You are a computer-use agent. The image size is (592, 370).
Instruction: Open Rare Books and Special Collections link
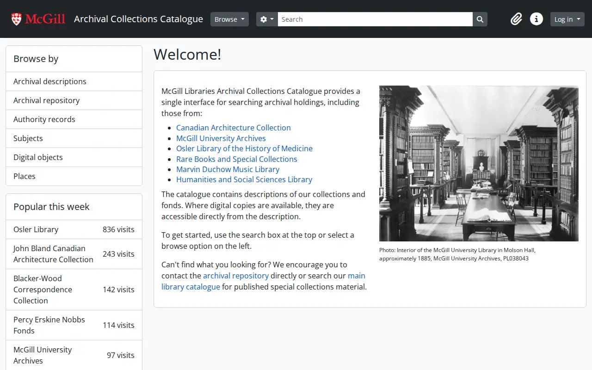click(x=237, y=159)
